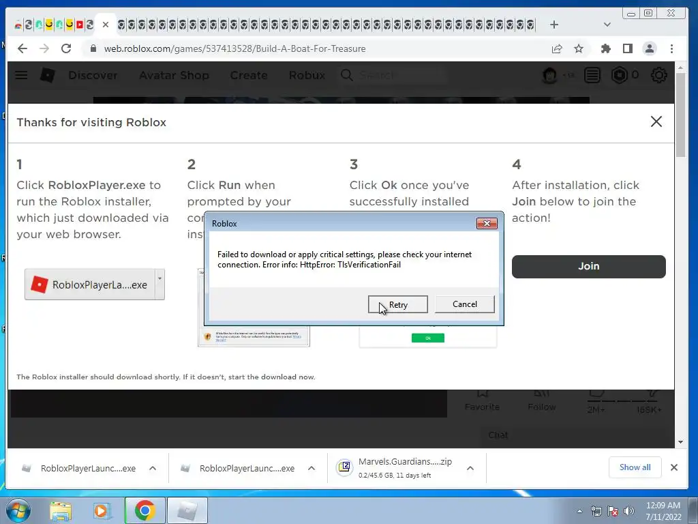Open the Create menu item
Image resolution: width=698 pixels, height=524 pixels.
pos(249,75)
